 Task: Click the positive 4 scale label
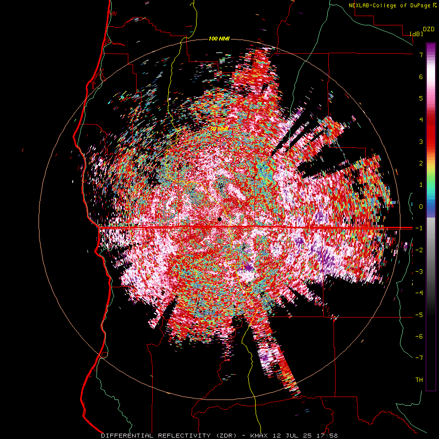coord(421,120)
